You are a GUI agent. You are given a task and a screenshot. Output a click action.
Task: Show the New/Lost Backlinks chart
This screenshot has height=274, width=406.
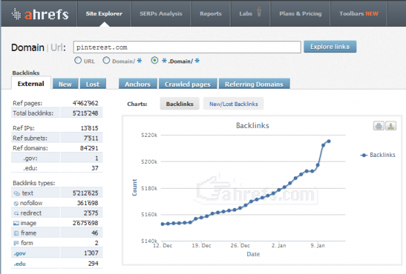[x=233, y=104]
